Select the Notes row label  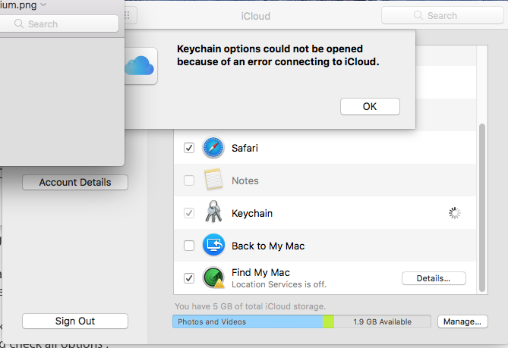point(245,180)
